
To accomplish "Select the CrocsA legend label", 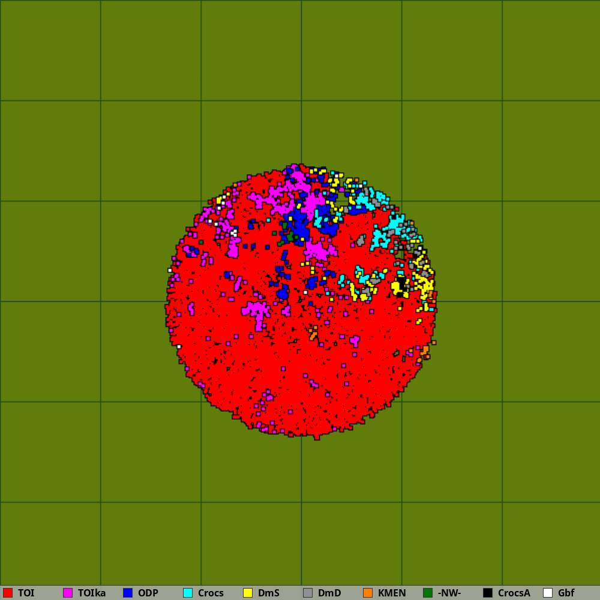I will 514,593.
